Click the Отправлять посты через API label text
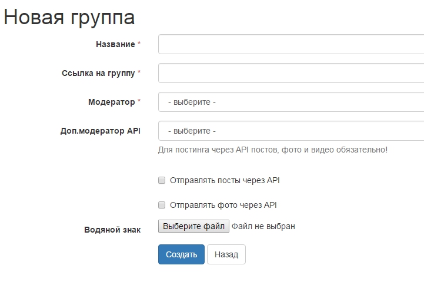 point(225,180)
